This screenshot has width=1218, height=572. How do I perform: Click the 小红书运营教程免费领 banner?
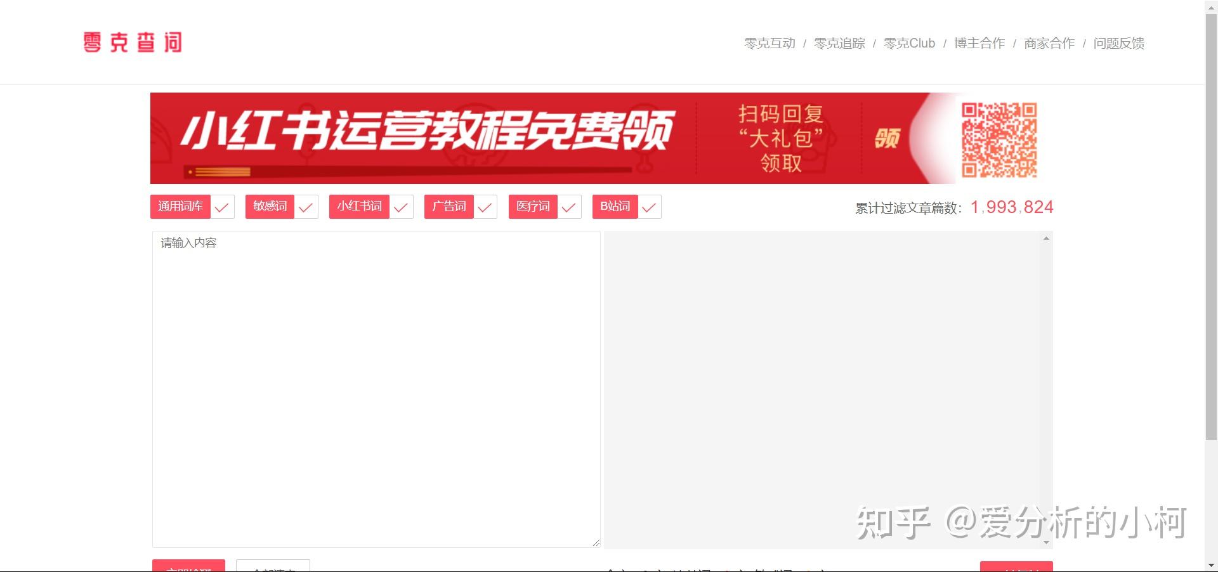pos(601,138)
